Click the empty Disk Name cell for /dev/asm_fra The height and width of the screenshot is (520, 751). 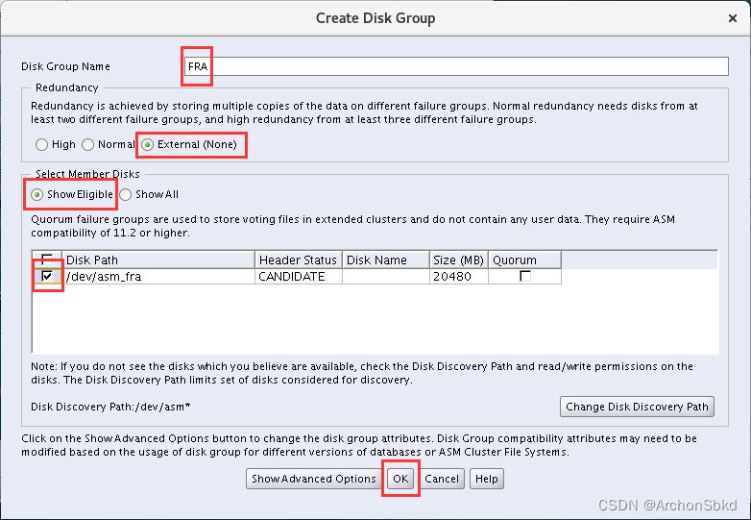386,277
